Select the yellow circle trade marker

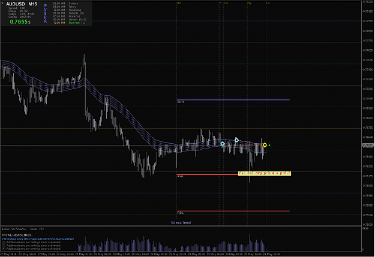point(265,145)
